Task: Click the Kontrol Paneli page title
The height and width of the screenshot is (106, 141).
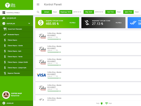Action: 53,4
